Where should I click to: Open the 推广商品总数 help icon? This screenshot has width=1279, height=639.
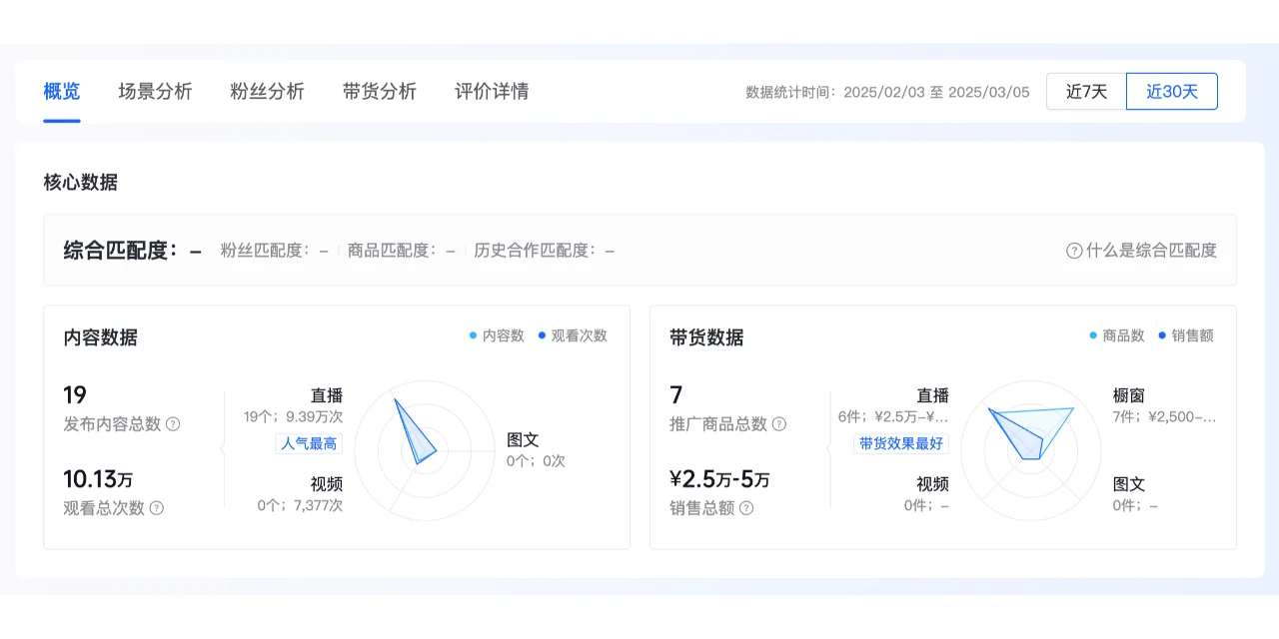point(780,424)
